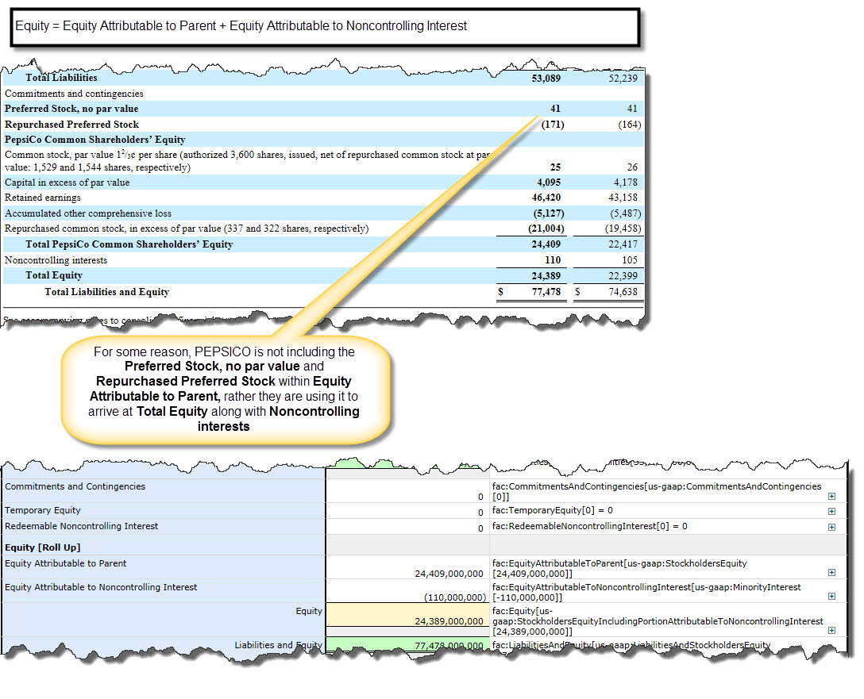Select the value 22,417
Screen dimensions: 864x699
coord(623,244)
